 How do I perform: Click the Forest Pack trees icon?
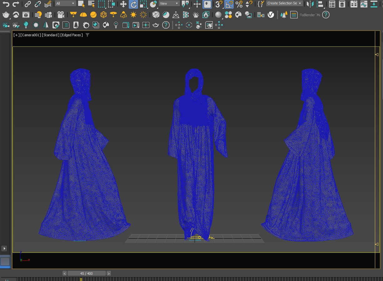(x=284, y=15)
